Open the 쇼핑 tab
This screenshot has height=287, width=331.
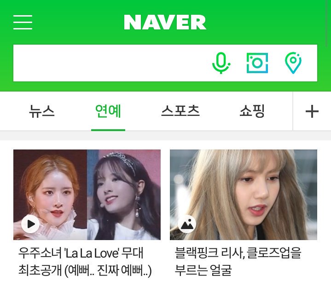pos(252,111)
